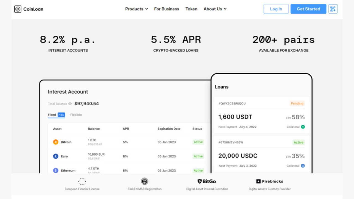Switch to the Fixed tab

pyautogui.click(x=52, y=115)
